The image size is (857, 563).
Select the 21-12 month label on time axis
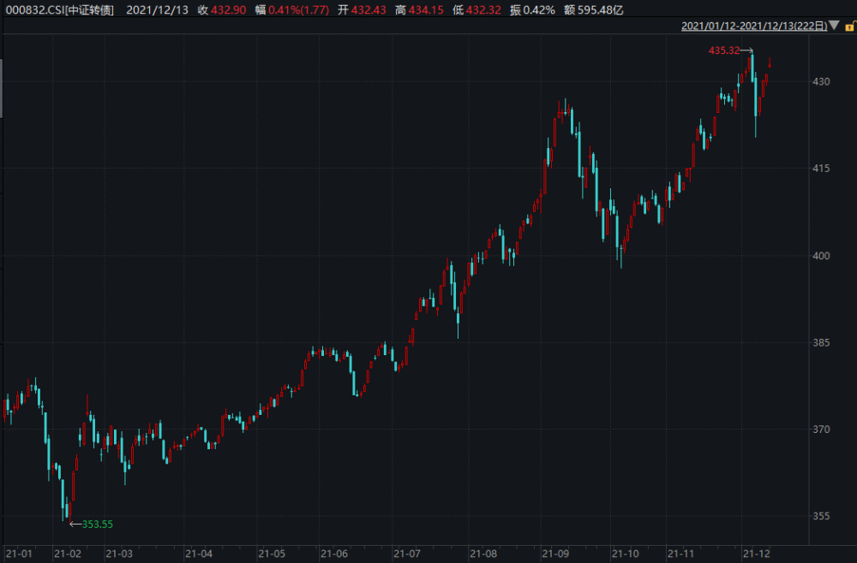click(757, 554)
